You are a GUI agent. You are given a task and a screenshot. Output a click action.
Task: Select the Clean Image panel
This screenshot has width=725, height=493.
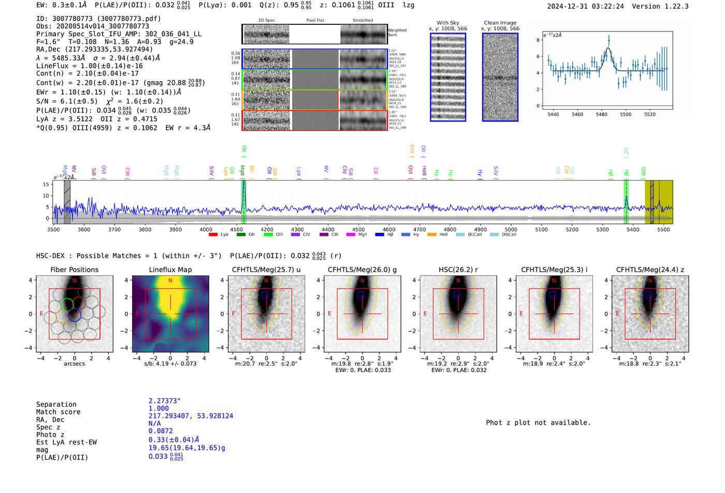click(x=500, y=77)
